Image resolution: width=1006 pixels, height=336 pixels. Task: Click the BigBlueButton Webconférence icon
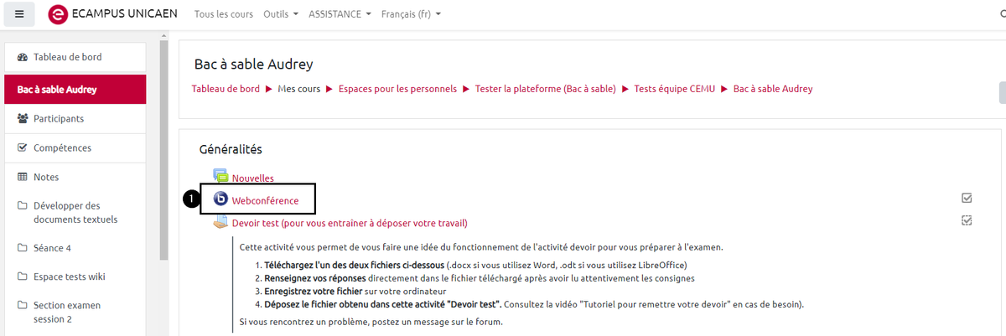[x=220, y=199]
